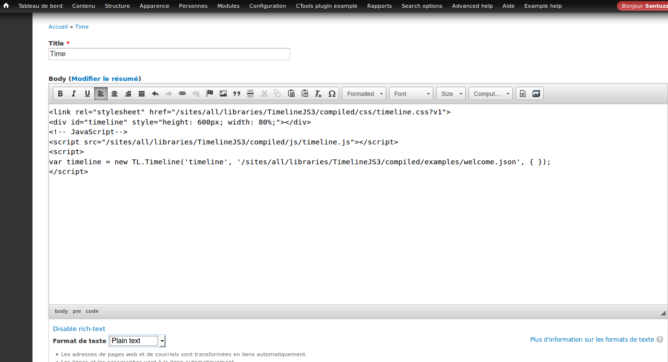Click Modifier le résumé link
Screen dimensions: 668x362
(105, 79)
